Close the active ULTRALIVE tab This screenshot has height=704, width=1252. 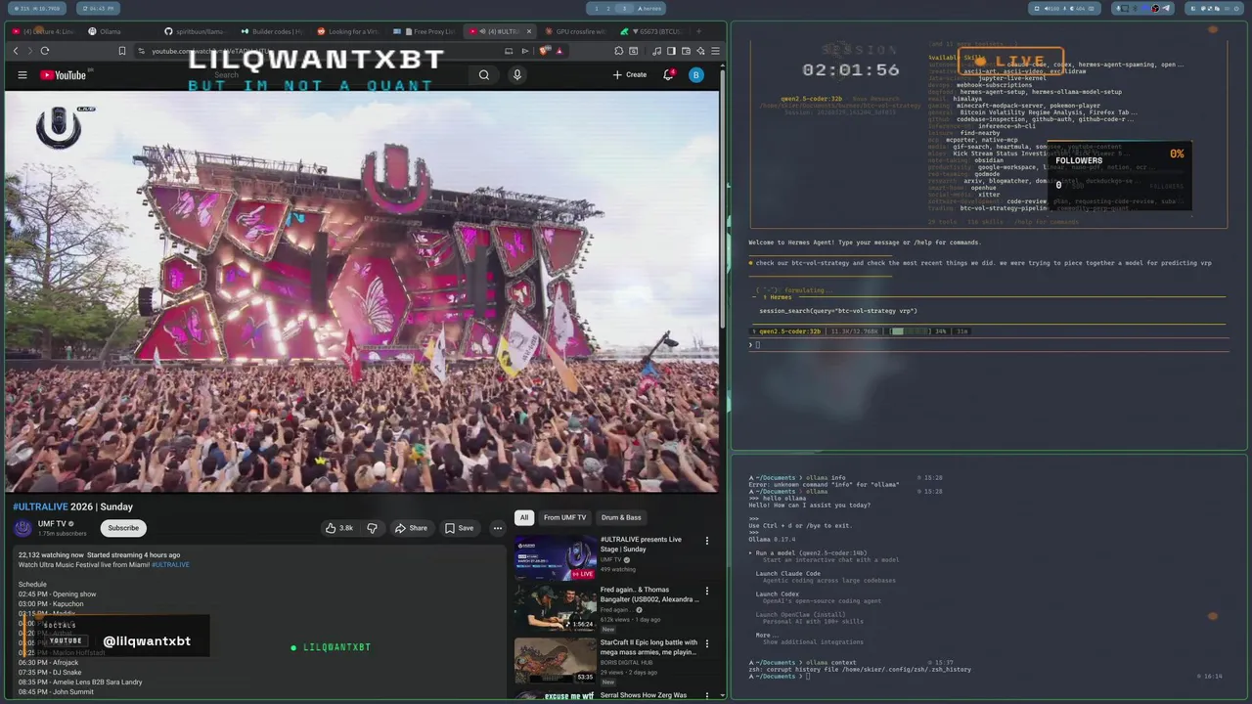click(x=528, y=31)
